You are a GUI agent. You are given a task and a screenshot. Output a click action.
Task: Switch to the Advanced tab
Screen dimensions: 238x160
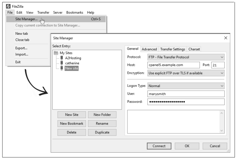(149, 49)
